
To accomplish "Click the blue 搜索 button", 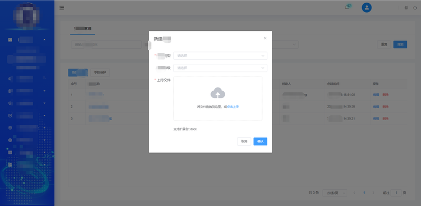I will tap(400, 45).
